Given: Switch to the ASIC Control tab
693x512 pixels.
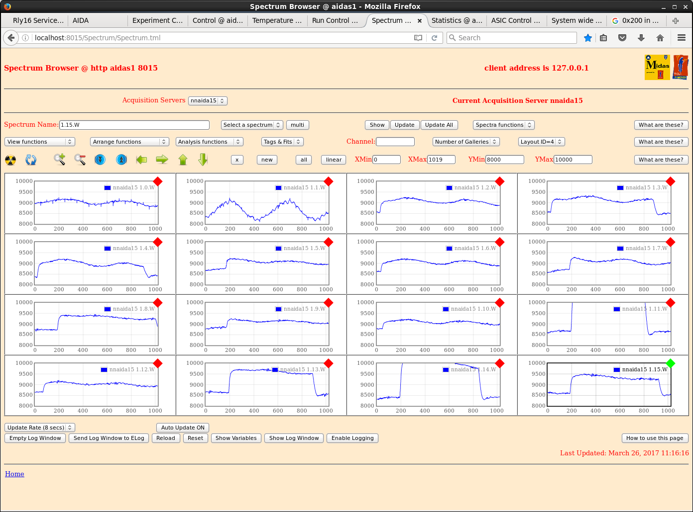Looking at the screenshot, I should point(515,20).
